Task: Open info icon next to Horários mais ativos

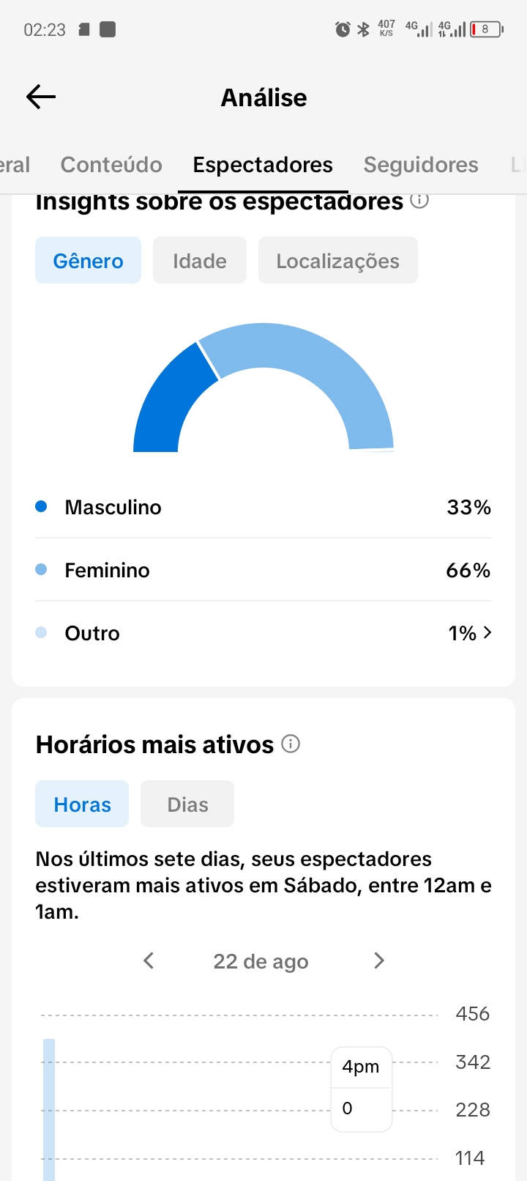Action: point(291,744)
